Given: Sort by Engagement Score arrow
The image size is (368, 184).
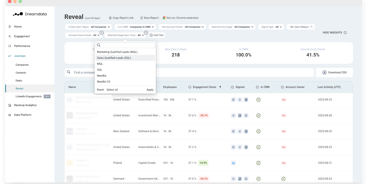Looking at the screenshot, I should click(220, 87).
